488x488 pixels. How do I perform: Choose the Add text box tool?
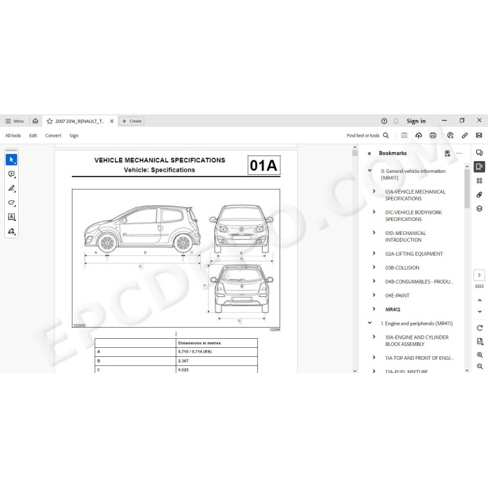point(12,217)
